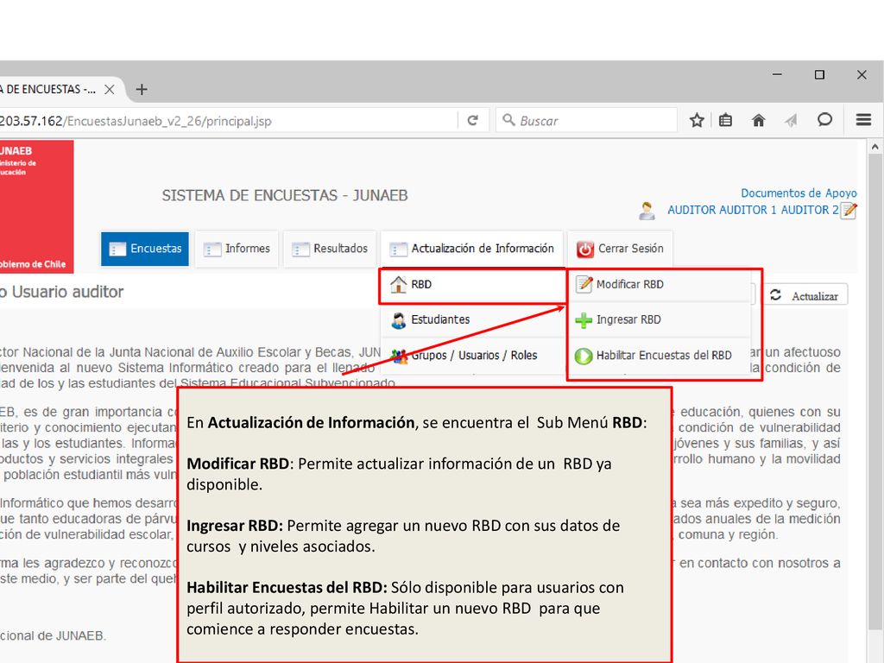The width and height of the screenshot is (884, 663).
Task: Click the red power icon
Action: point(584,249)
